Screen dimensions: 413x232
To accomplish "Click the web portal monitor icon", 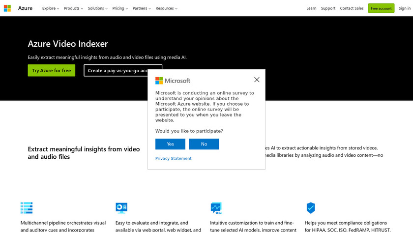I will pyautogui.click(x=121, y=208).
